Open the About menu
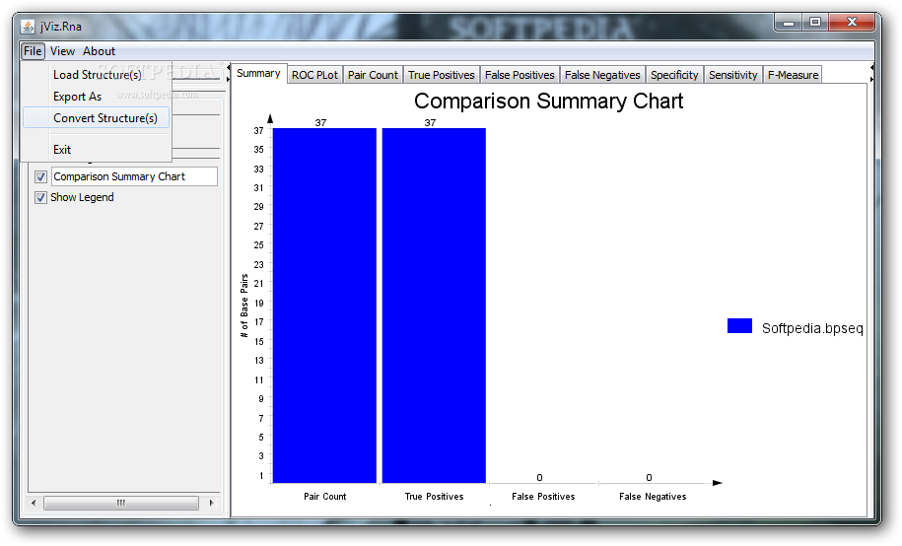 point(99,51)
